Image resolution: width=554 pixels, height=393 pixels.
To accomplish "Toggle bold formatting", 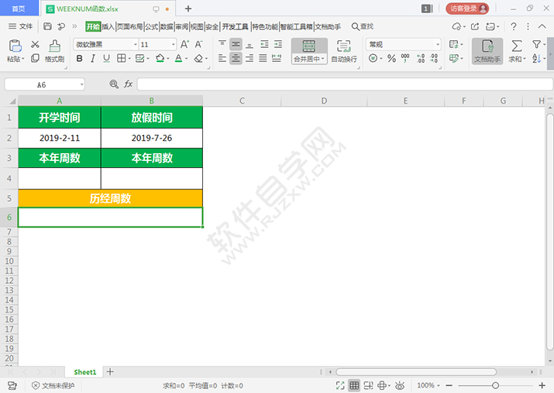I will [79, 59].
